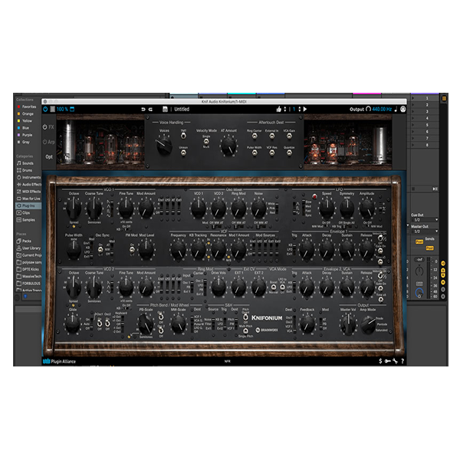Click the bank number stepper arrows

click(300, 109)
